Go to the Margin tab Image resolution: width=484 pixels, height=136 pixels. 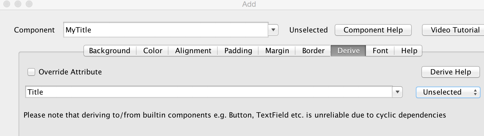point(277,51)
